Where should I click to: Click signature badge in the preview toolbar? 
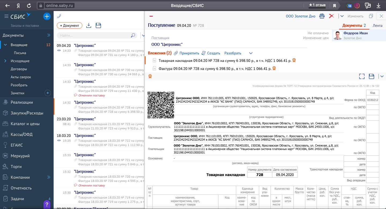pos(150,76)
